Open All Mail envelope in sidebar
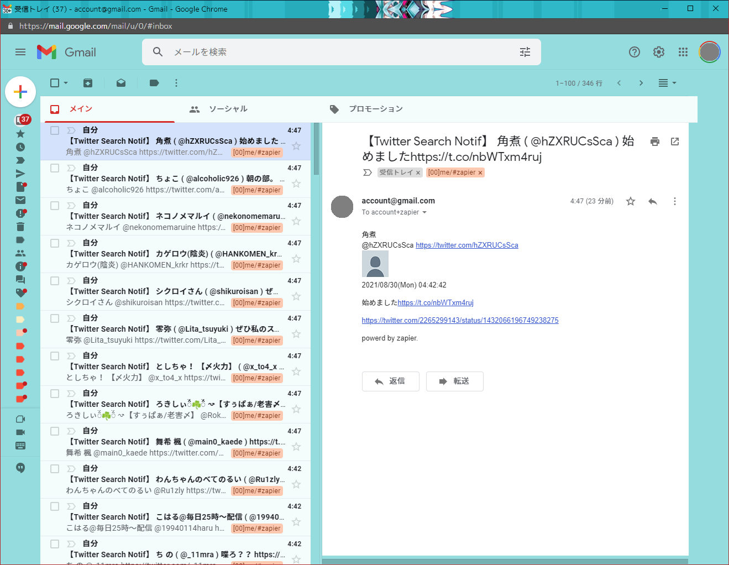729x565 pixels. click(20, 200)
